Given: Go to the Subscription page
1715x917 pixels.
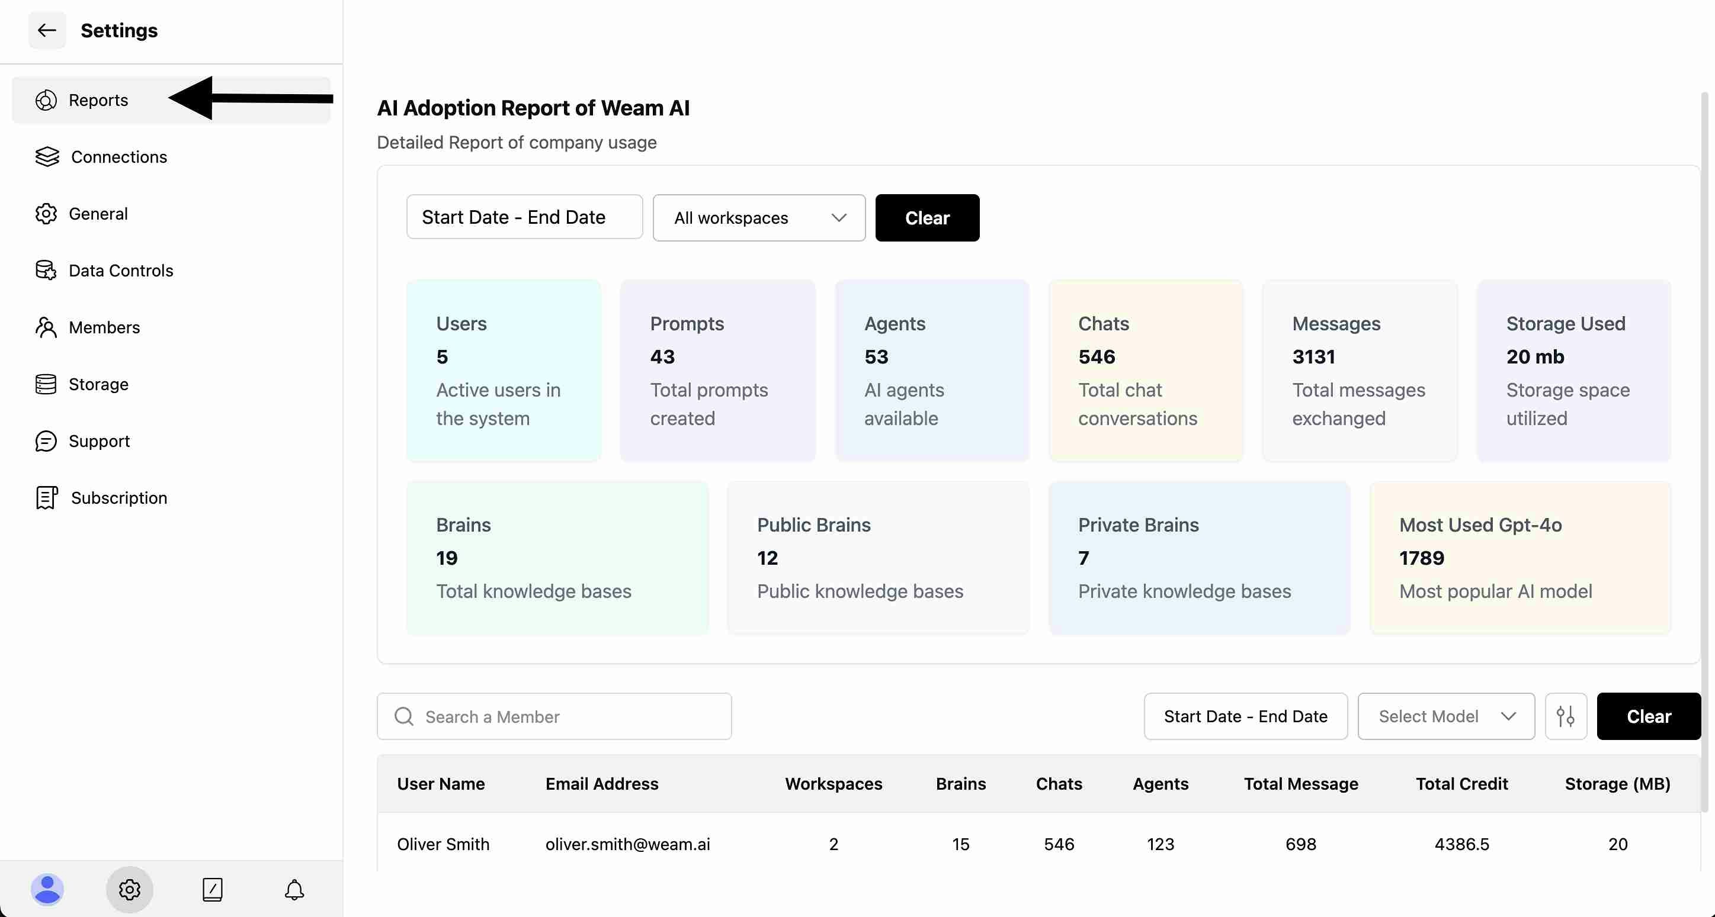Looking at the screenshot, I should point(118,498).
